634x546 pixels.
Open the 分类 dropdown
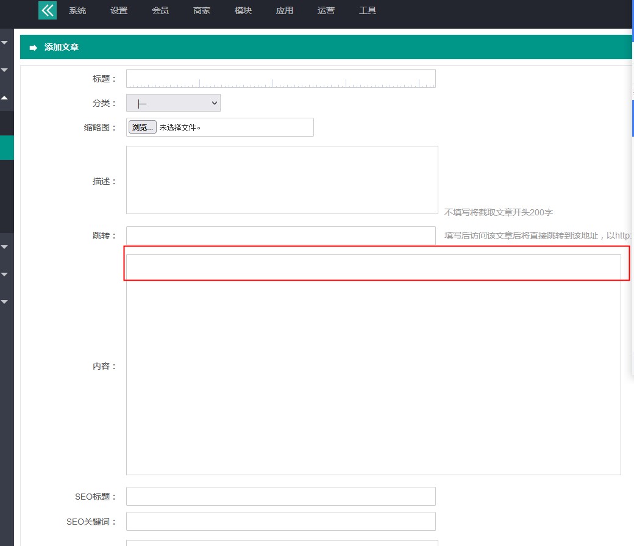pos(174,103)
